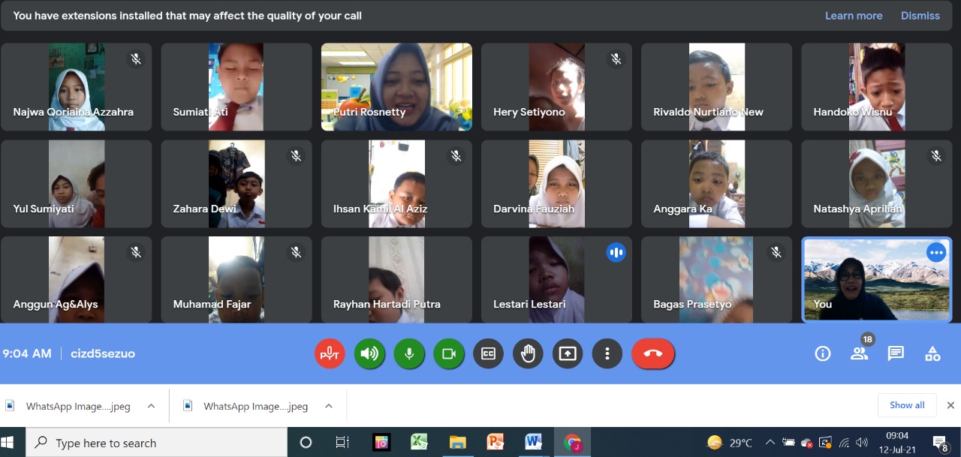This screenshot has width=961, height=457.
Task: Click Show all downloads button
Action: [x=907, y=405]
